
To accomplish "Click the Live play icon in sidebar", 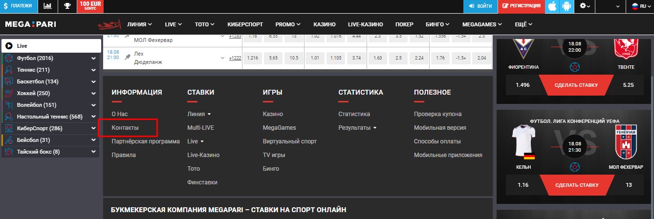I will [9, 45].
